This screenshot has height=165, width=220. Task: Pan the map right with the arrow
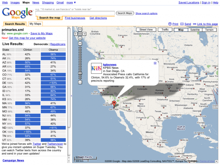(84, 34)
